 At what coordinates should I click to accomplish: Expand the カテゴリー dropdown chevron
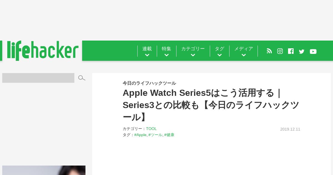[x=193, y=55]
